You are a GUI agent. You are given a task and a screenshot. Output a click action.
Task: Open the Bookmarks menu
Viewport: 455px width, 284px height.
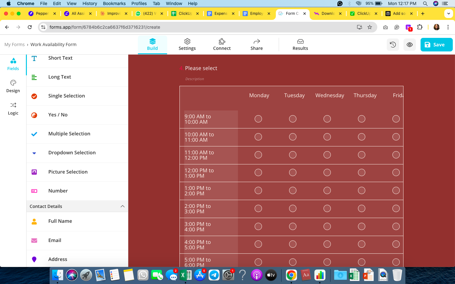(x=114, y=3)
